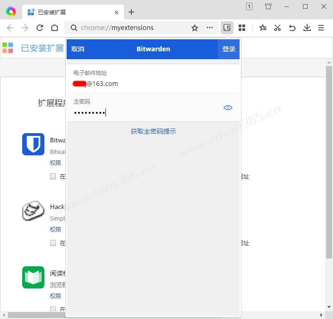The width and height of the screenshot is (333, 319).
Task: Click the Bitwarden shield extension icon
Action: (x=33, y=144)
